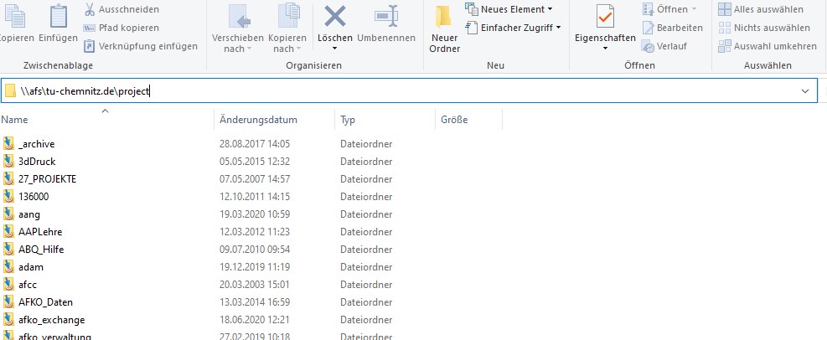Click the date 12.03.2012 11:23
Viewport: 827px width, 340px height.
(x=255, y=231)
